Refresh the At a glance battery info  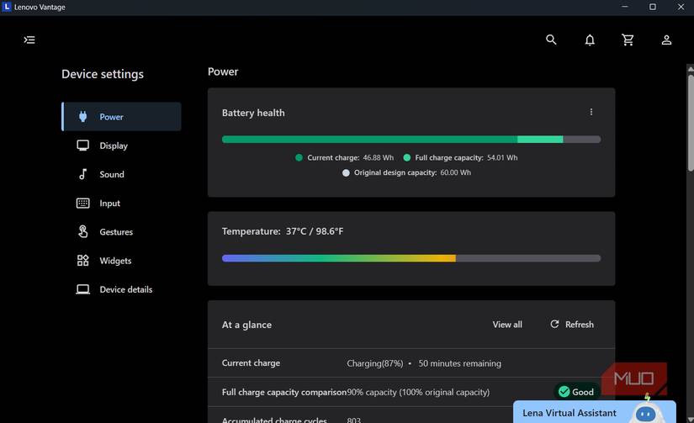pyautogui.click(x=572, y=325)
